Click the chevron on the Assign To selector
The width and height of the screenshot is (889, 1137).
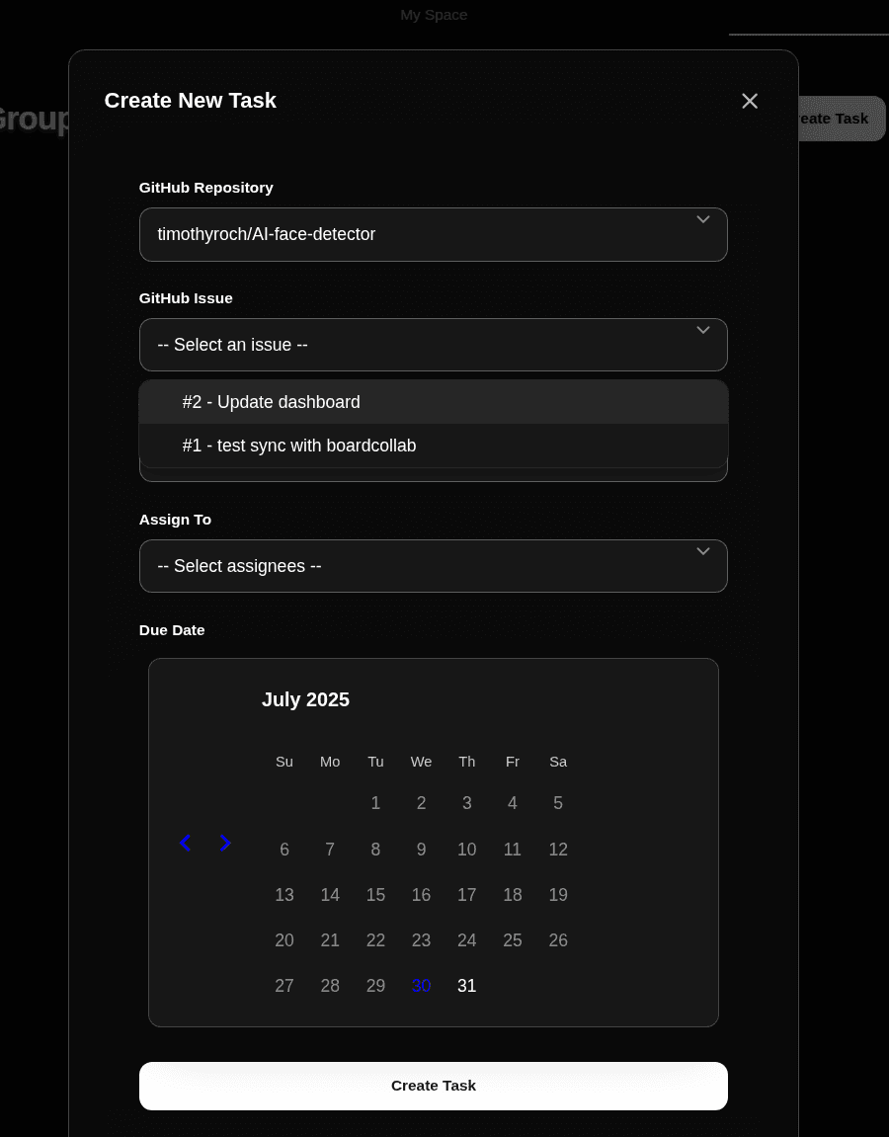pos(702,551)
